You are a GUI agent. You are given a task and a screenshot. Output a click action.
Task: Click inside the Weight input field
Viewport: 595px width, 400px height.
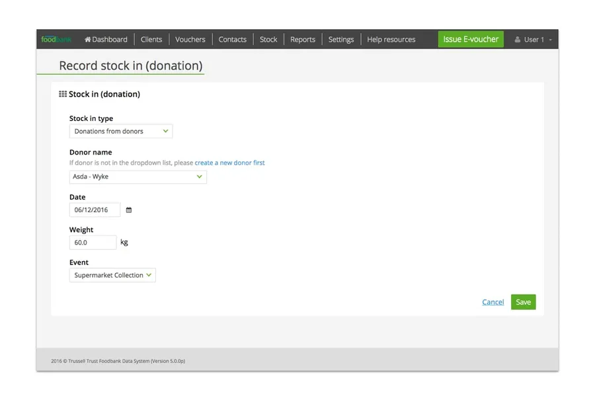tap(93, 242)
